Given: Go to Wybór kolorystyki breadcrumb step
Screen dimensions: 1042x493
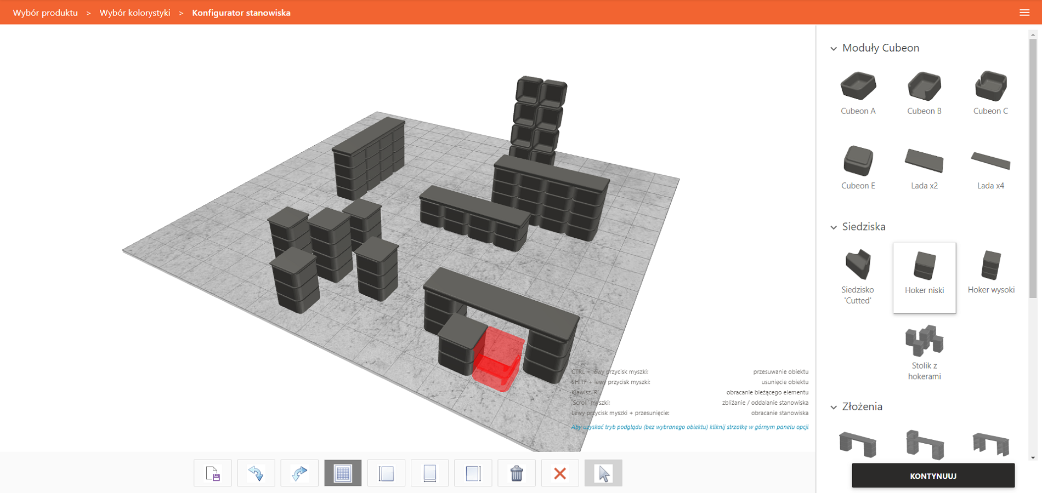Looking at the screenshot, I should 135,13.
